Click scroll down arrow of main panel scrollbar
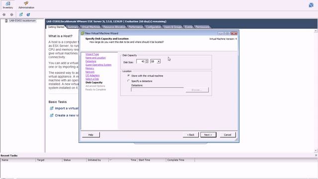 pyautogui.click(x=316, y=151)
